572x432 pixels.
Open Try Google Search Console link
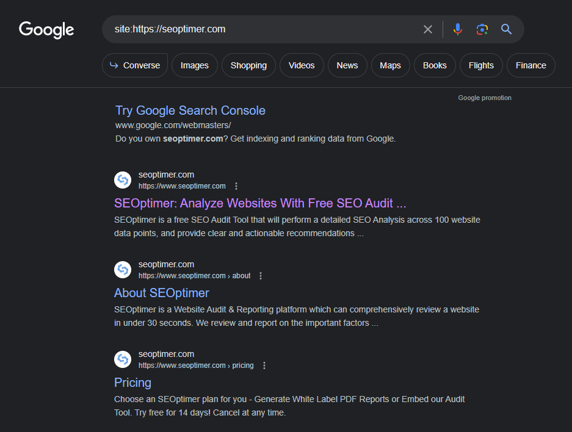[190, 110]
